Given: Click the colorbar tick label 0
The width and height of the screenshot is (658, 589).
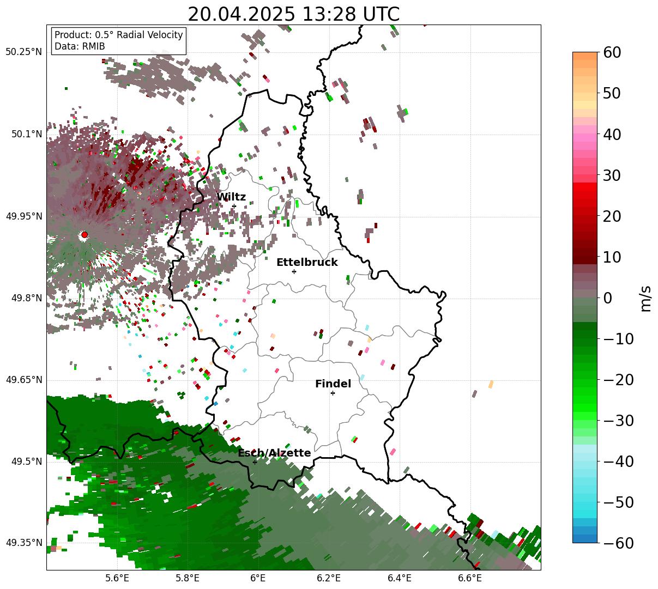Looking at the screenshot, I should pyautogui.click(x=608, y=297).
